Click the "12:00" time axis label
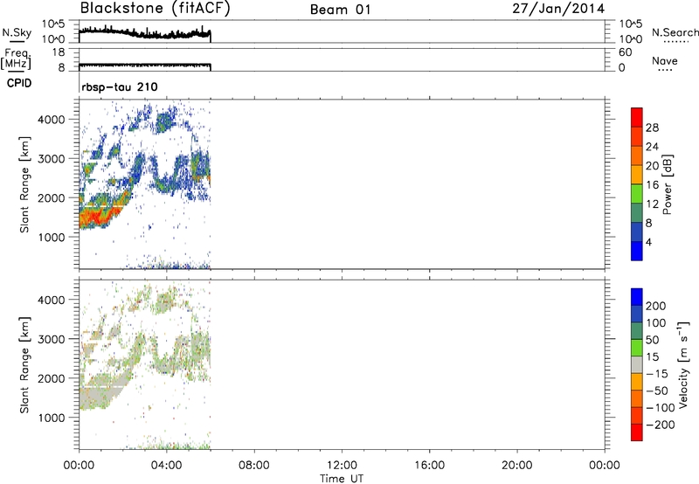699x484 pixels. 342,466
